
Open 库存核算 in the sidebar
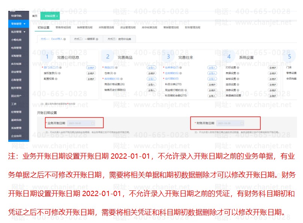pos(16,64)
